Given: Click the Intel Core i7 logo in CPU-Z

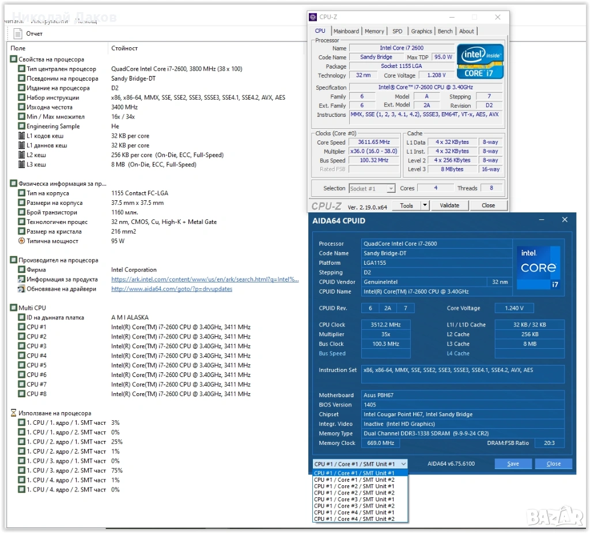Looking at the screenshot, I should [x=480, y=61].
